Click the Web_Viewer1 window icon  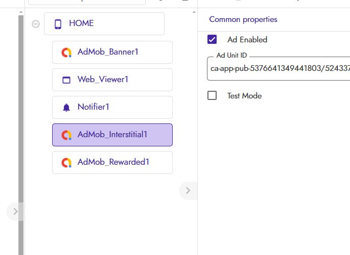[x=66, y=80]
